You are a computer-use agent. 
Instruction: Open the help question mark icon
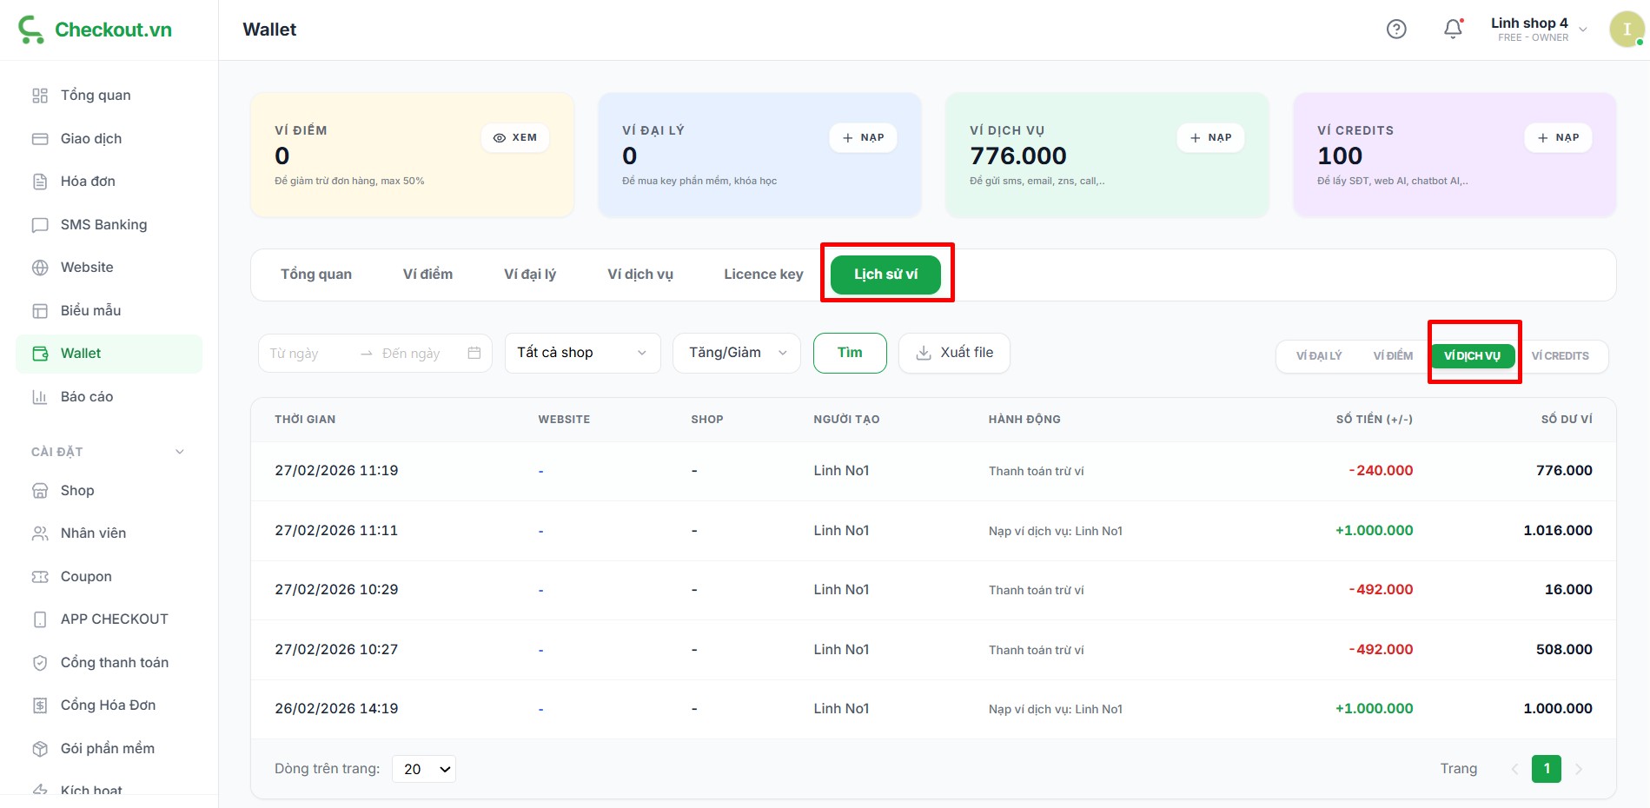(x=1396, y=30)
